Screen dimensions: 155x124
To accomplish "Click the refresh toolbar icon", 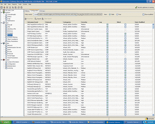I will click(x=19, y=7).
